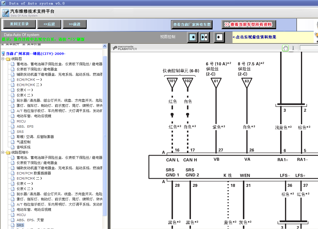Click the 视图控制 label
This screenshot has width=318, height=229.
tap(168, 37)
